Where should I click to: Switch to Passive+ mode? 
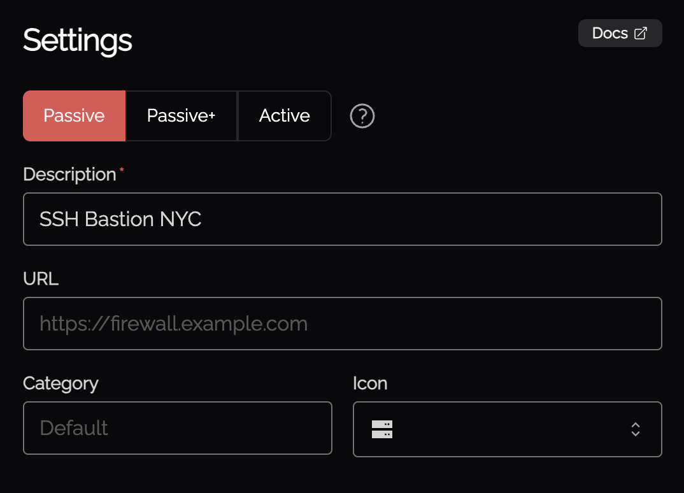point(181,116)
